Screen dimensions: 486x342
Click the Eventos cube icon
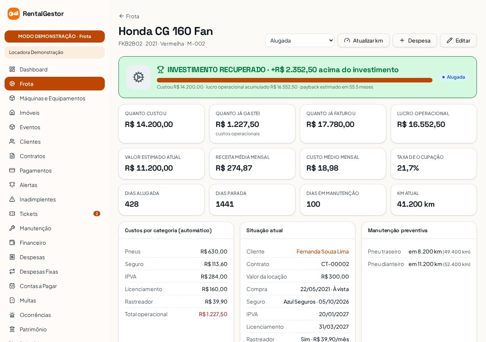coord(12,127)
